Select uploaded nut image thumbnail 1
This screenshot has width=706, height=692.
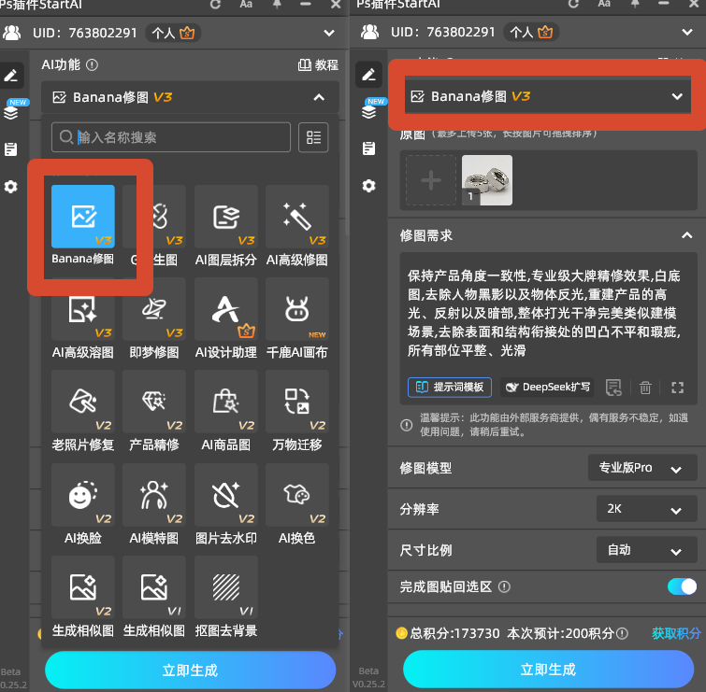487,180
